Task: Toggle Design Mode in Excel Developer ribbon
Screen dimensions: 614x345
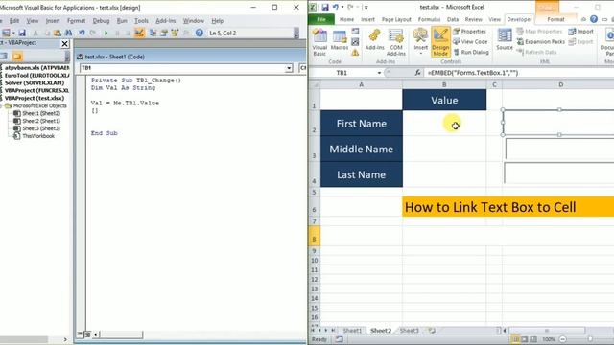Action: point(440,42)
